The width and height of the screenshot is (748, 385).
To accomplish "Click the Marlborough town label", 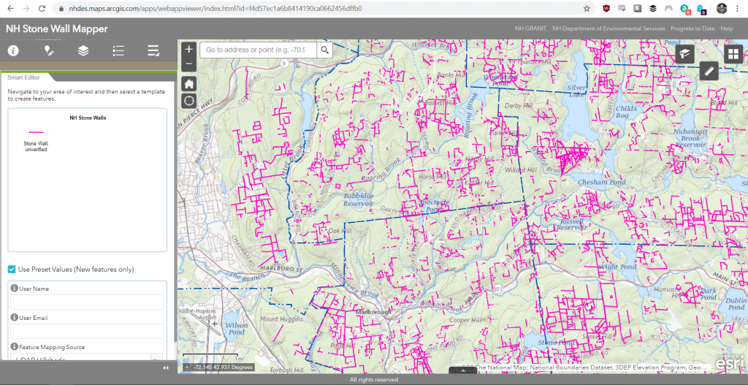I will click(x=373, y=311).
